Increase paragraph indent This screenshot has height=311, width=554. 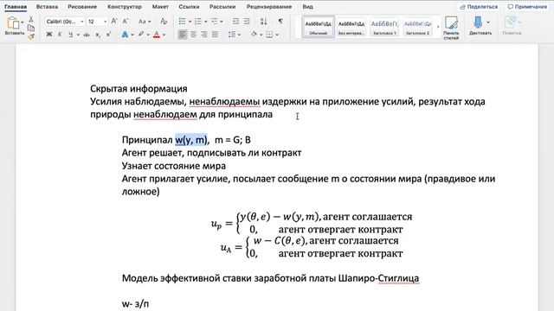(247, 22)
